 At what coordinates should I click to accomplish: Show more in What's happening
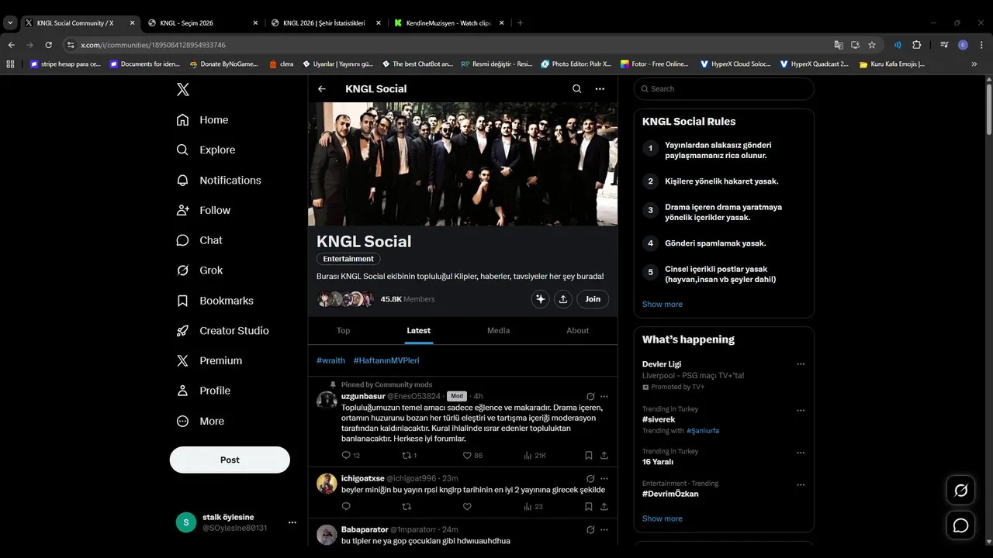click(663, 519)
